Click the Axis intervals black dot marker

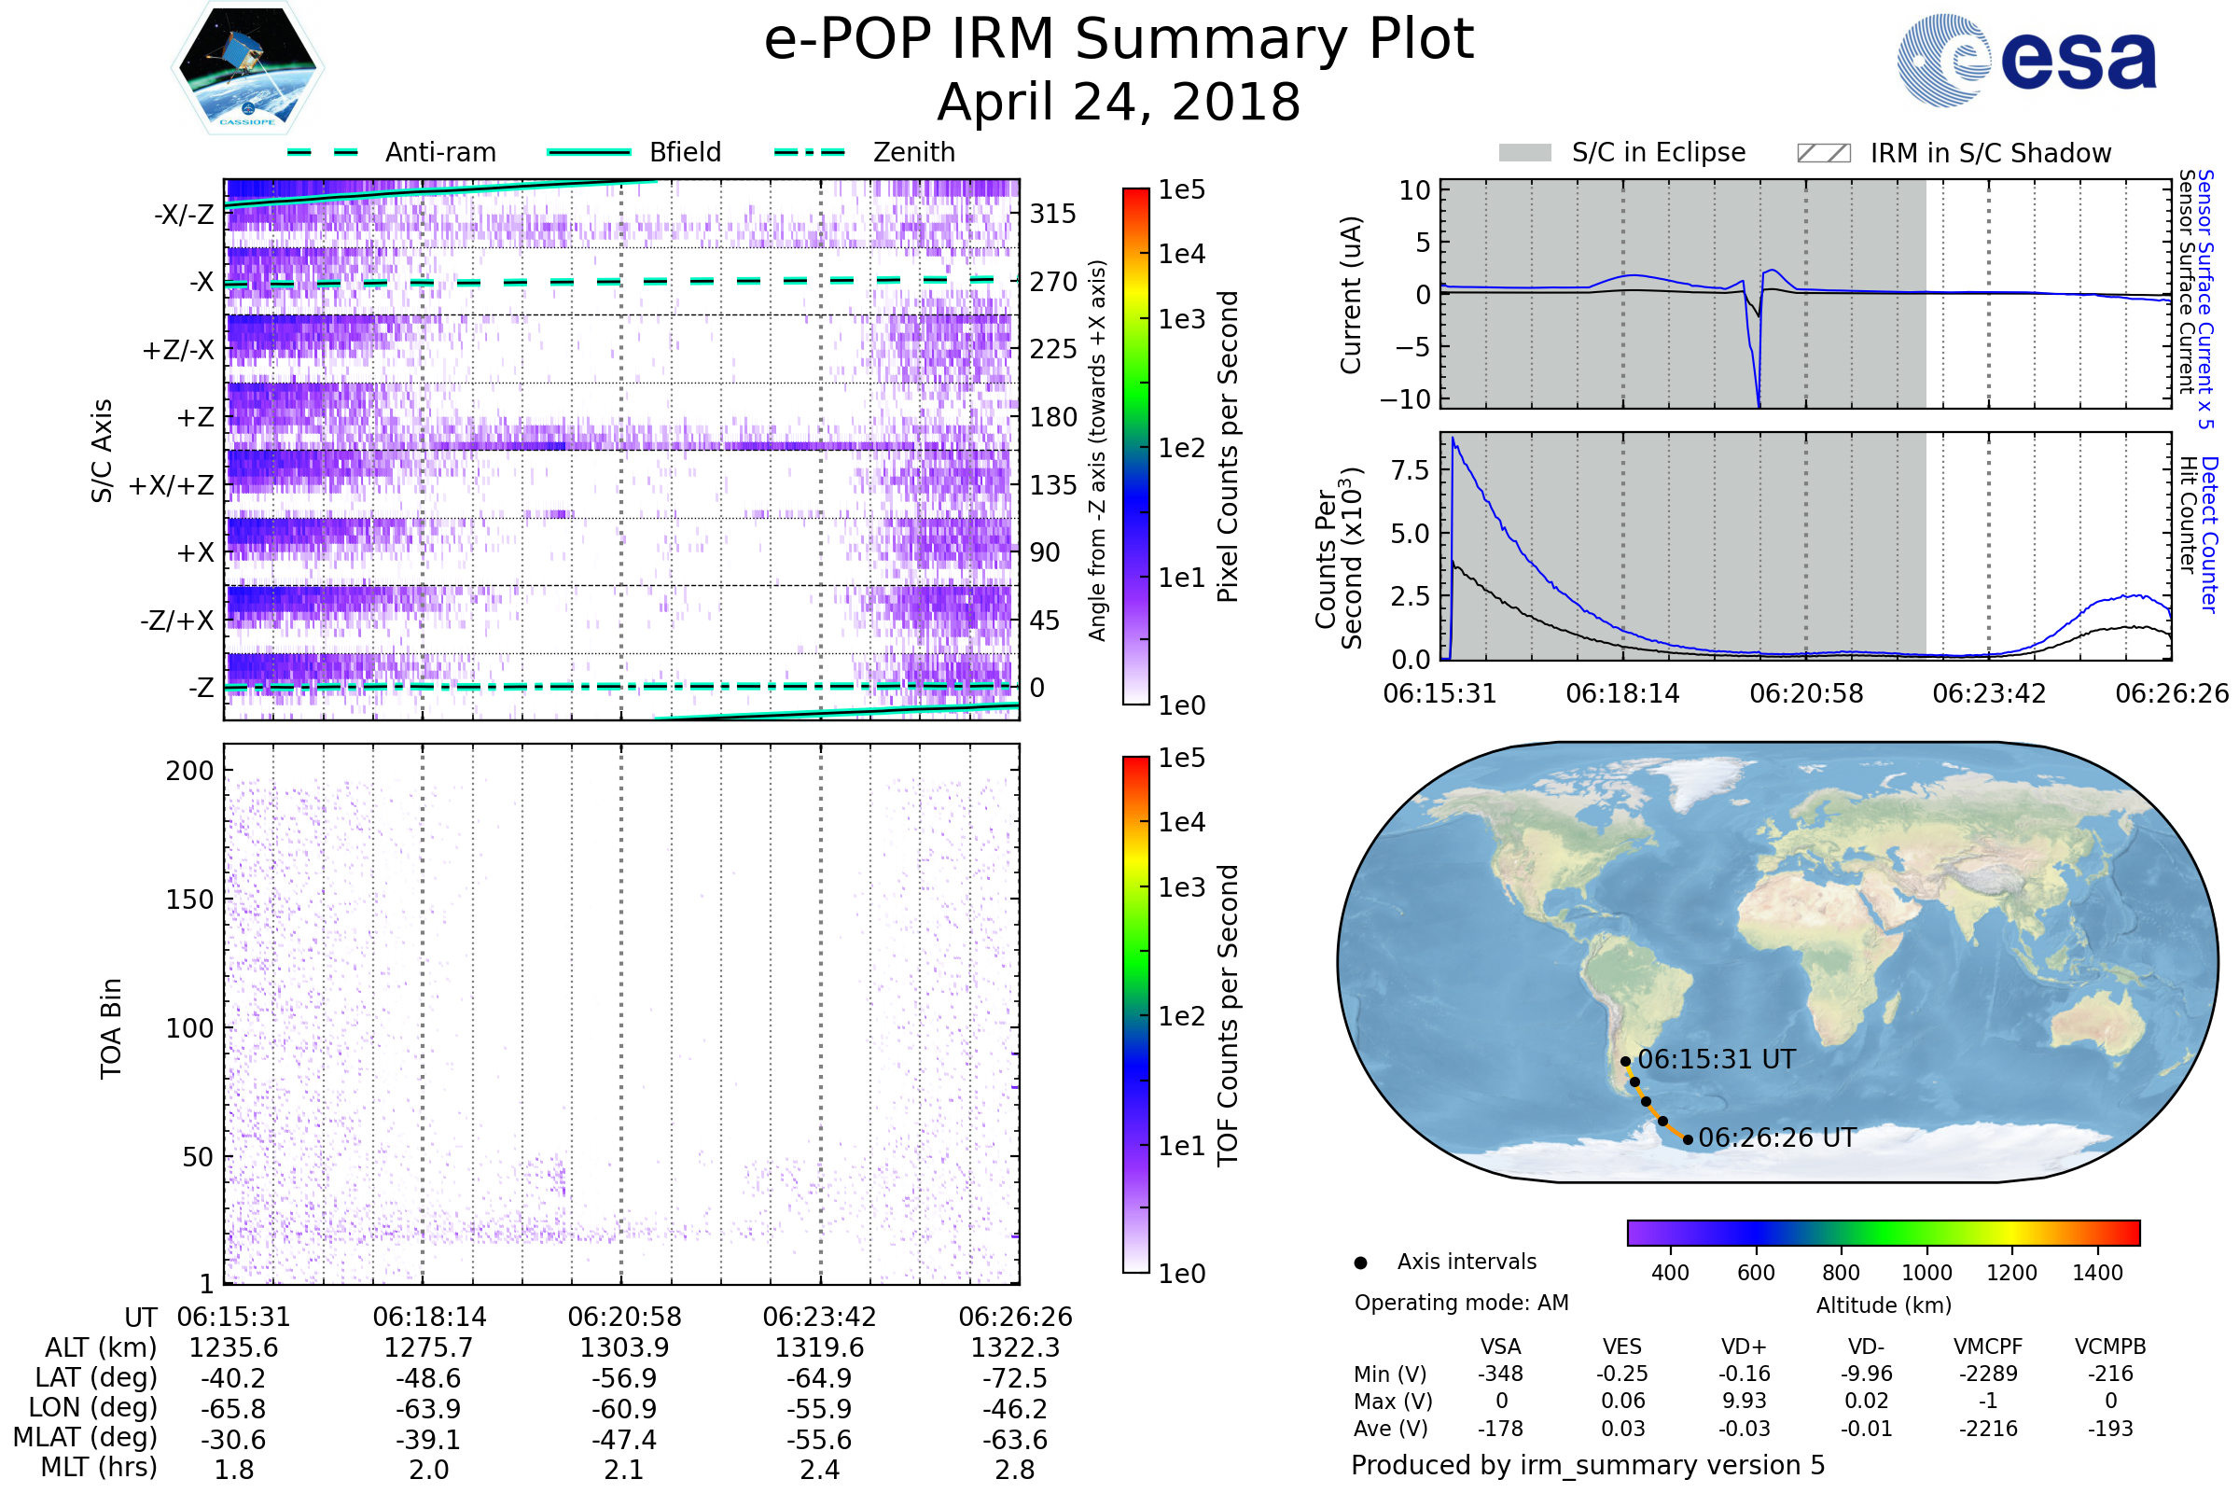1360,1263
